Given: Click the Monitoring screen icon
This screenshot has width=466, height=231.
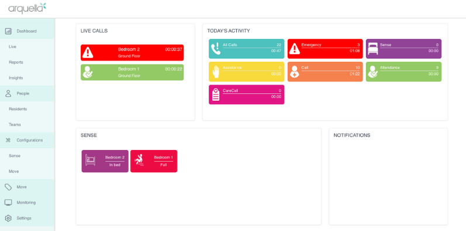Looking at the screenshot, I should point(8,202).
